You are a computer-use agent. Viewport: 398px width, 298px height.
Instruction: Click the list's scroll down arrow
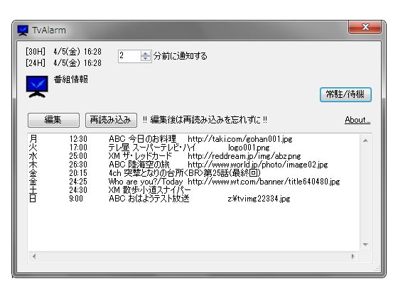[x=365, y=245]
